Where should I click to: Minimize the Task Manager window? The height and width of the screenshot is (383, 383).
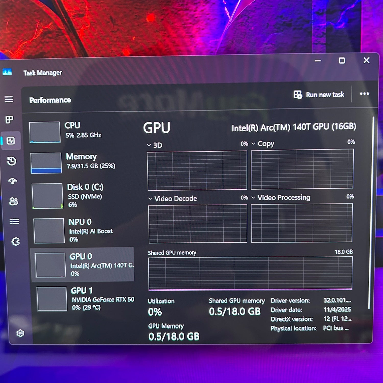318,61
